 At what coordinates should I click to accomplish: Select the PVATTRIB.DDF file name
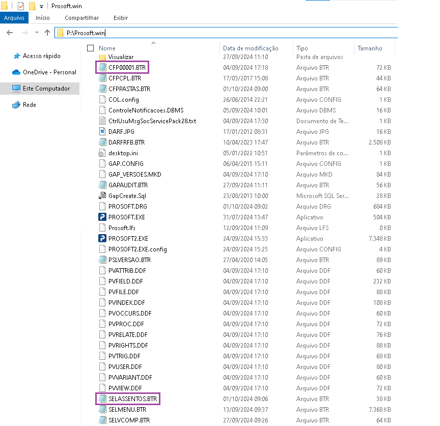click(127, 270)
